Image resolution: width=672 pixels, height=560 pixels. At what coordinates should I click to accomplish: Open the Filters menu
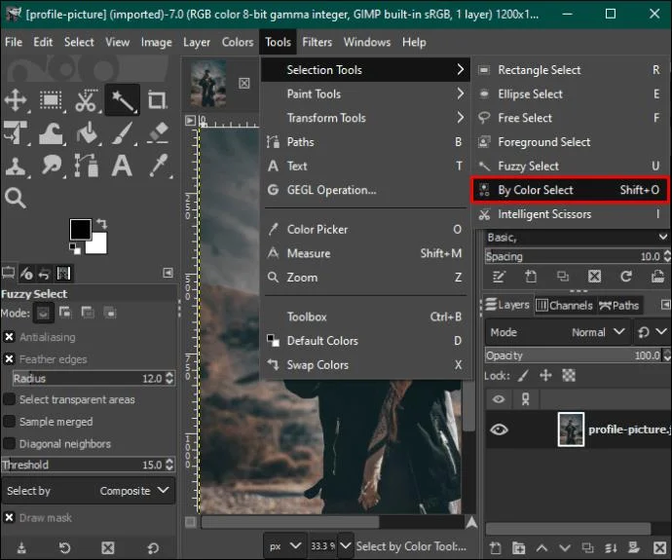click(x=317, y=42)
